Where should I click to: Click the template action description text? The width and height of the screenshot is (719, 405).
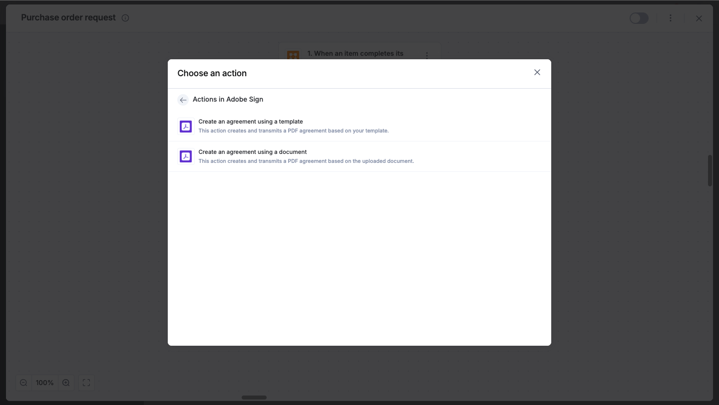pyautogui.click(x=294, y=131)
